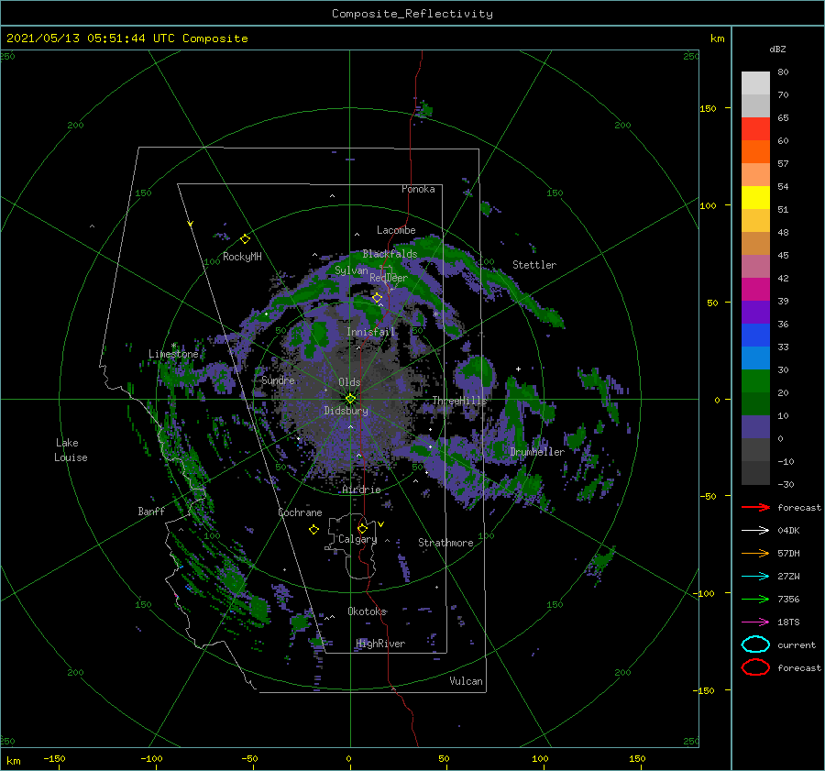Click the Sylvan label on map
825x771 pixels.
[351, 270]
